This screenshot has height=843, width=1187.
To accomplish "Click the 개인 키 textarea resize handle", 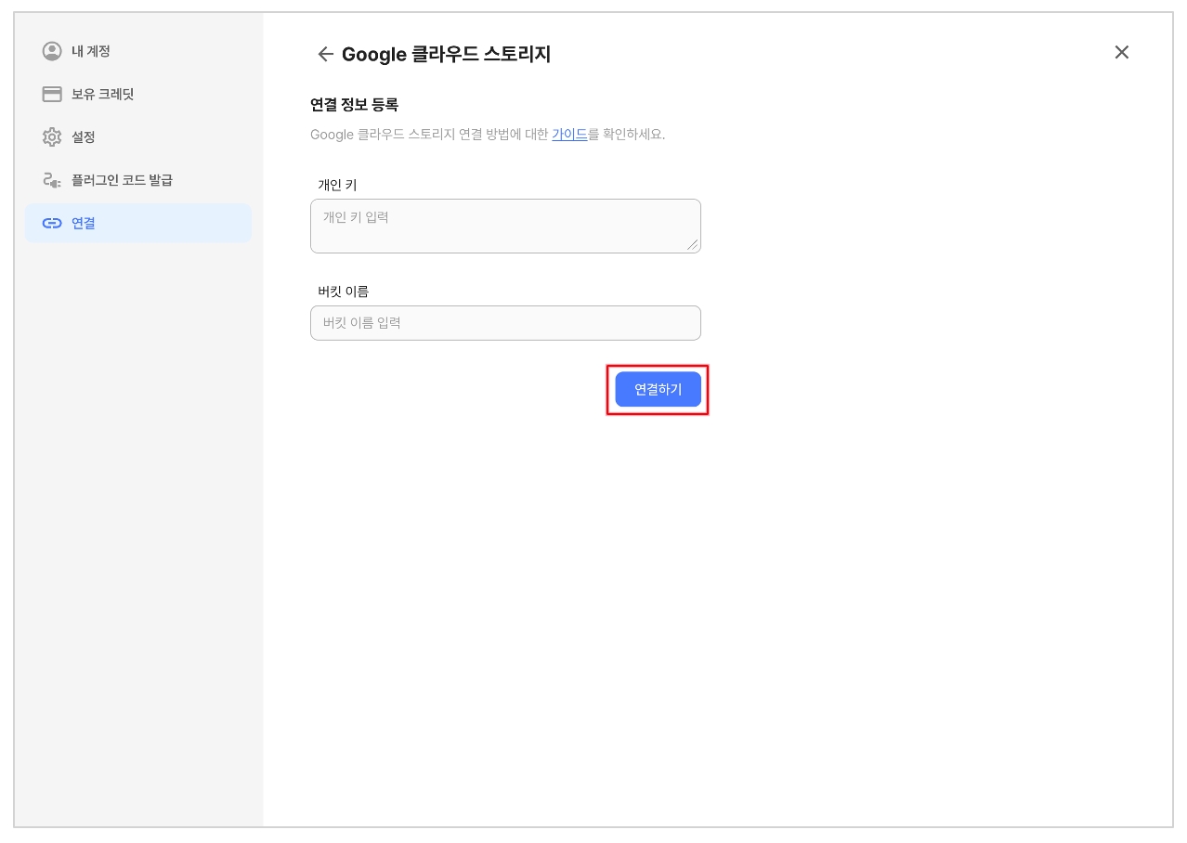I will coord(692,244).
